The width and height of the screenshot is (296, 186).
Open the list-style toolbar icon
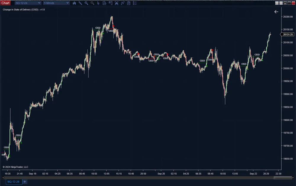point(135,3)
